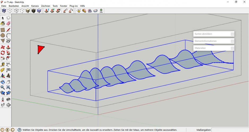
Task: Click the redo push-pull plugin icon
Action: pos(71,11)
